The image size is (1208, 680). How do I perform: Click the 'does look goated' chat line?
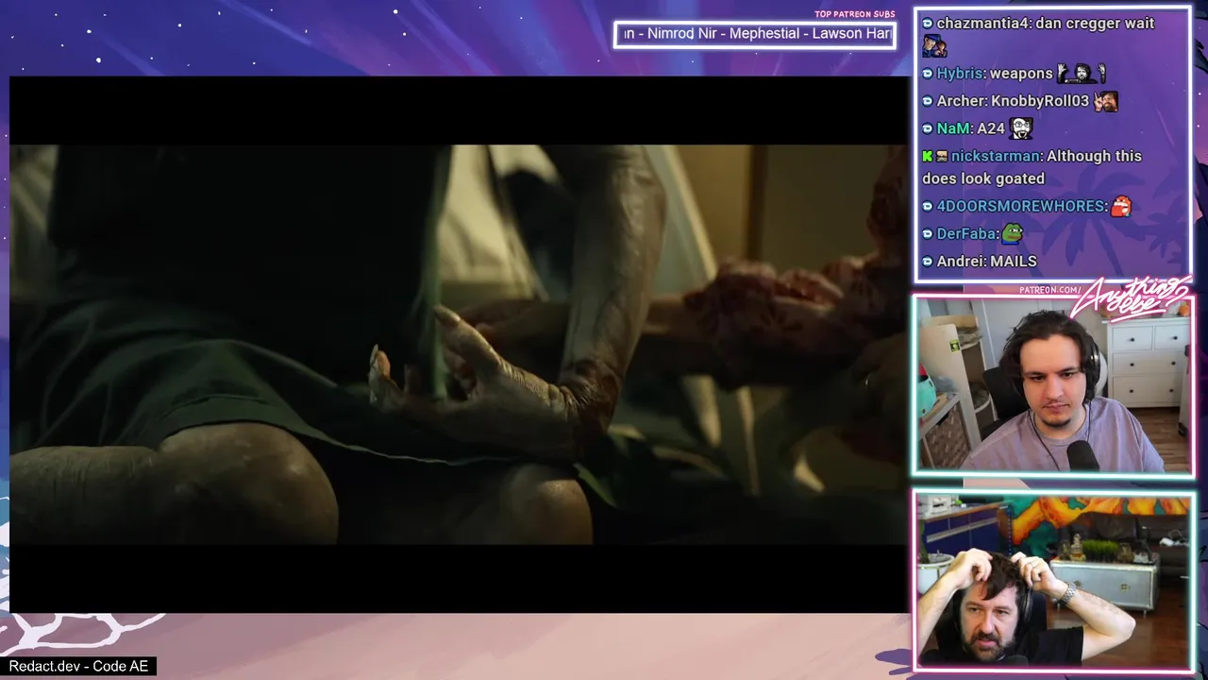[x=983, y=178]
